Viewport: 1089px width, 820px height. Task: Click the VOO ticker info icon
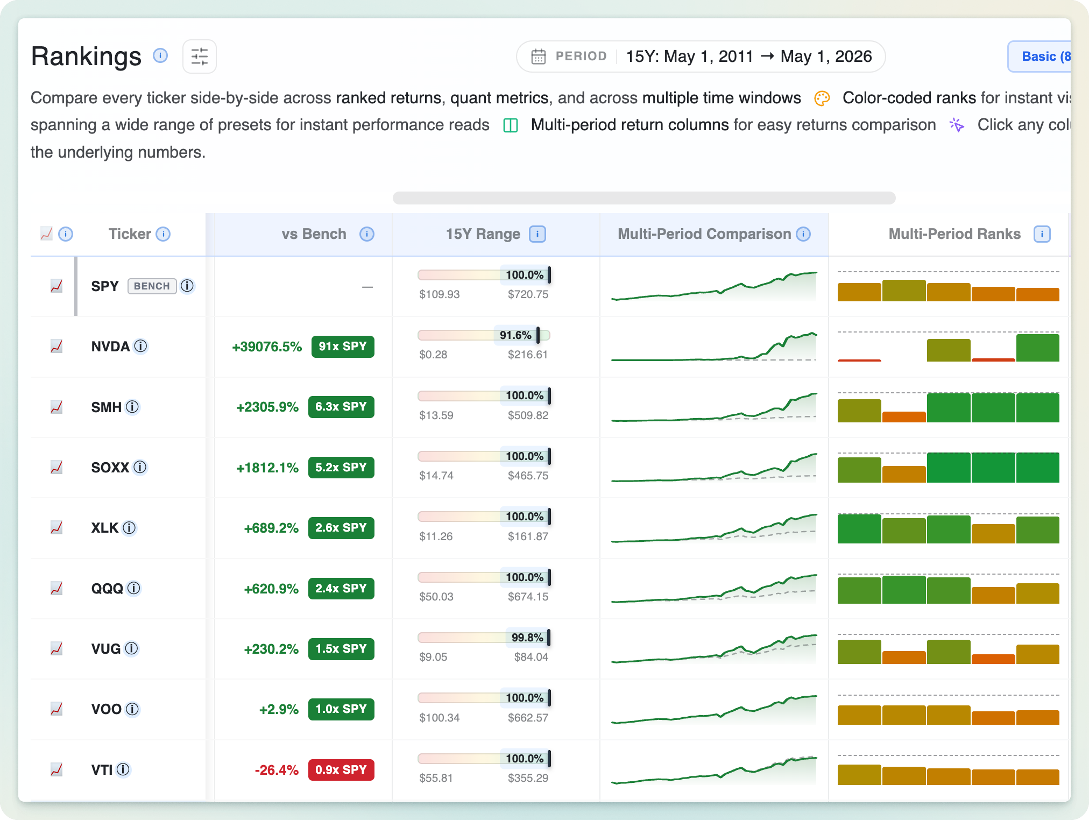(132, 709)
